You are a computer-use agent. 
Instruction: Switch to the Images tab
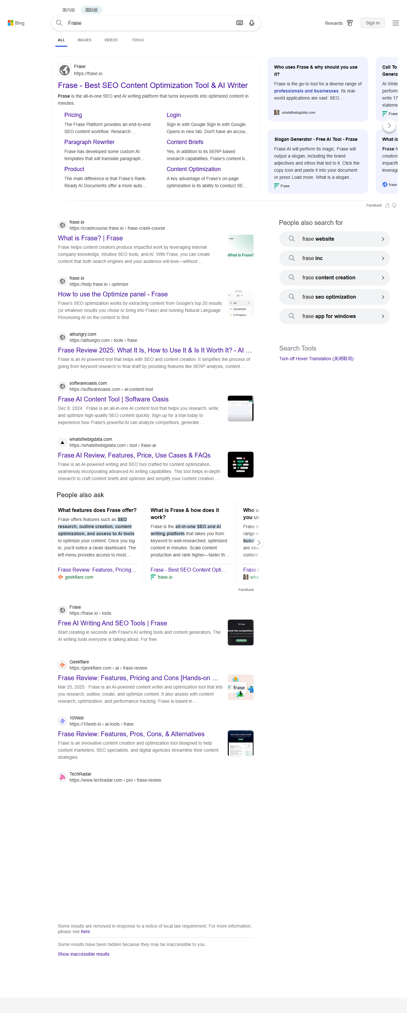84,40
